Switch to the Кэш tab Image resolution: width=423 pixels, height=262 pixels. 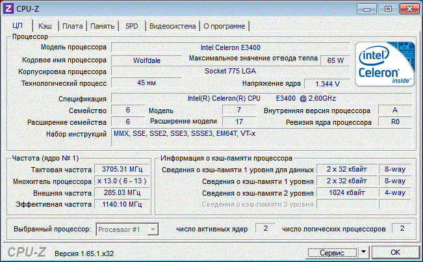pyautogui.click(x=45, y=26)
